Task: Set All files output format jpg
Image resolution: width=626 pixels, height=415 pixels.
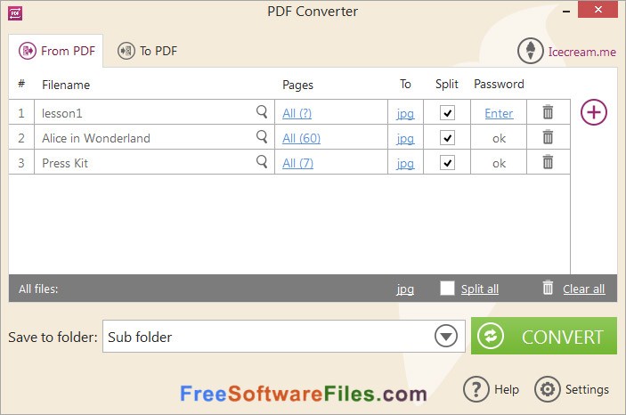Action: point(405,289)
